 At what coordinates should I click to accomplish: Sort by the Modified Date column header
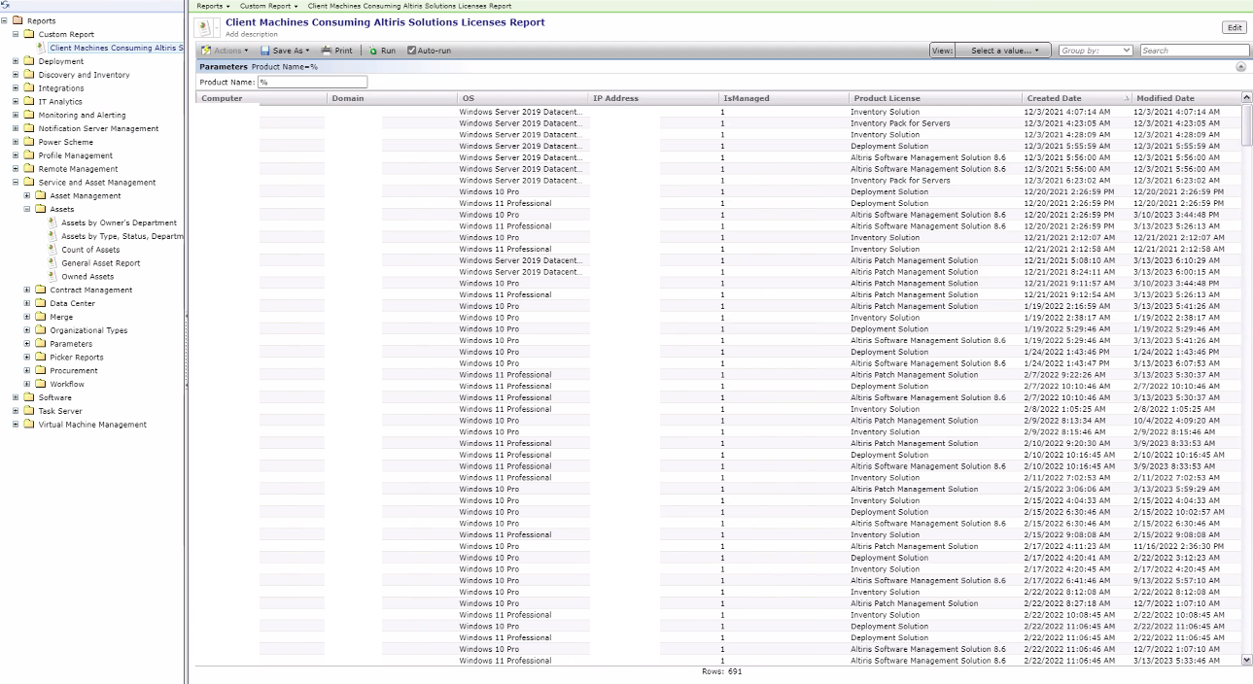tap(1187, 98)
